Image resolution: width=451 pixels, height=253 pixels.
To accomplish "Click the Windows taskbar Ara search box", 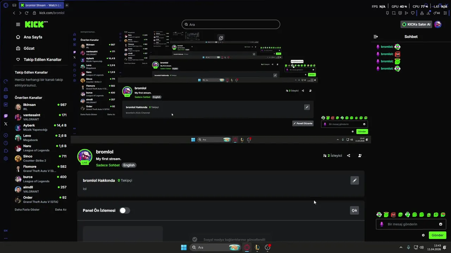I will [216, 247].
